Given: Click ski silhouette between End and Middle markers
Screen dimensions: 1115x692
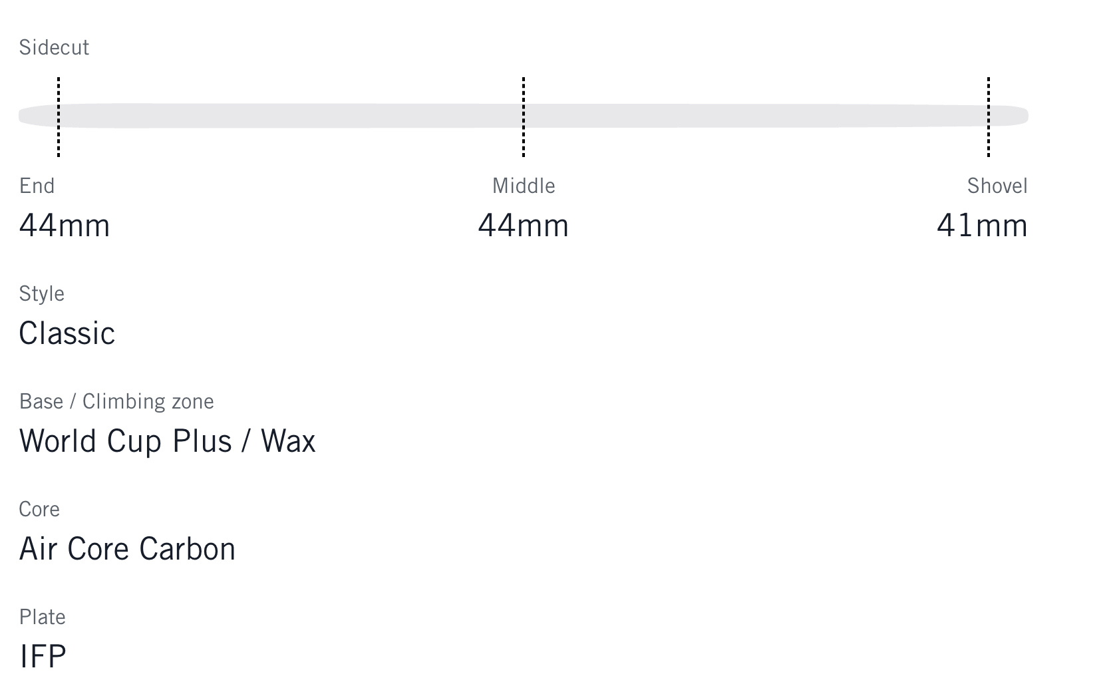Looking at the screenshot, I should (x=291, y=116).
